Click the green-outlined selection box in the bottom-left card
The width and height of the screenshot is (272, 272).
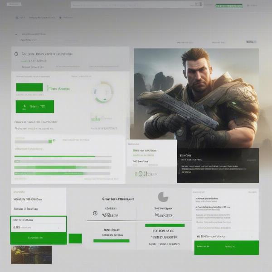click(x=39, y=224)
